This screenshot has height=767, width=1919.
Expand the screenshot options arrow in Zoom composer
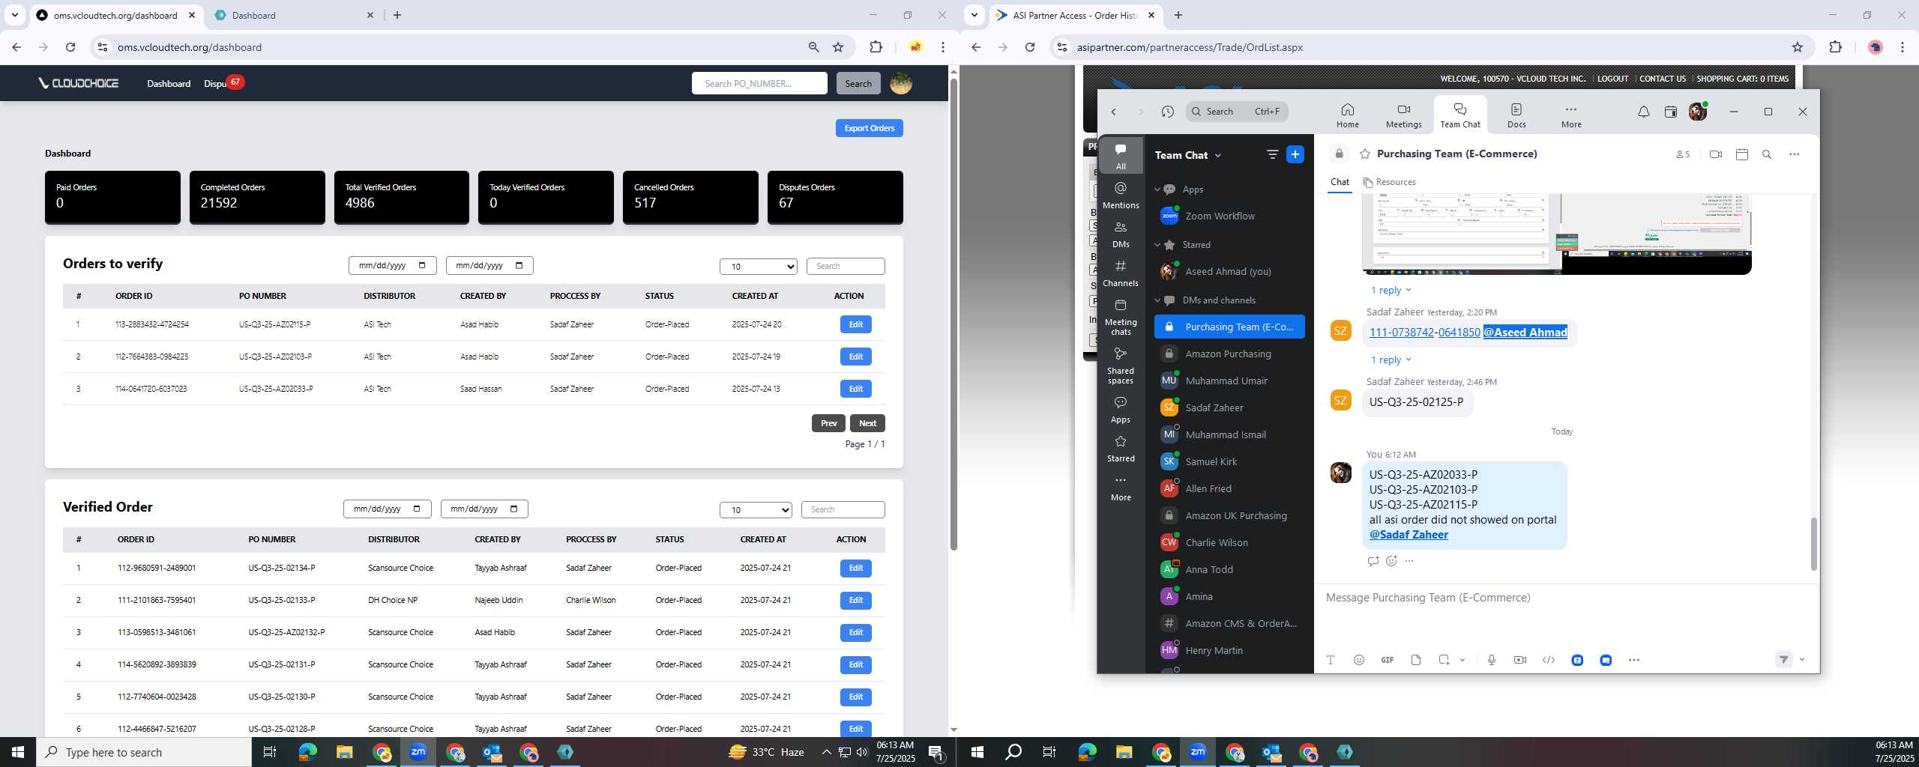point(1462,660)
